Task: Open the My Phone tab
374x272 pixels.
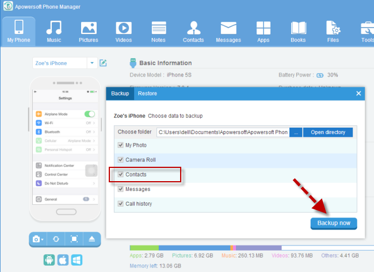Action: pyautogui.click(x=19, y=31)
